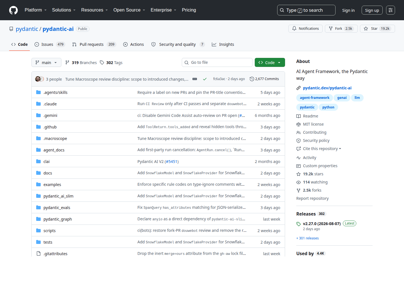
Task: Expand the Open Source menu
Action: 129,10
